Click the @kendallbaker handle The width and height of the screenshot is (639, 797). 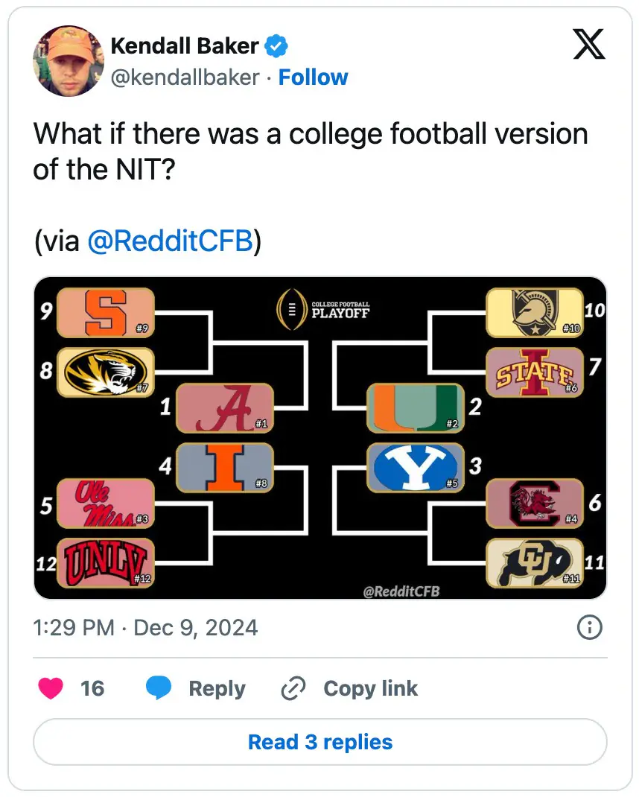coord(185,77)
